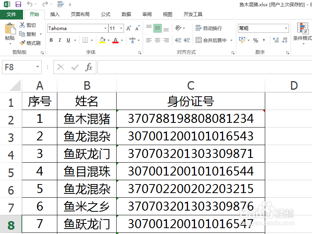
Task: Apply bold formatting to selected cell
Action: [51, 40]
